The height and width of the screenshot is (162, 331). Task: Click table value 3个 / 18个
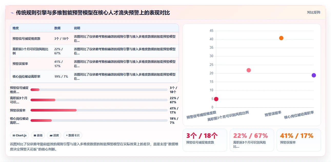coord(62,39)
